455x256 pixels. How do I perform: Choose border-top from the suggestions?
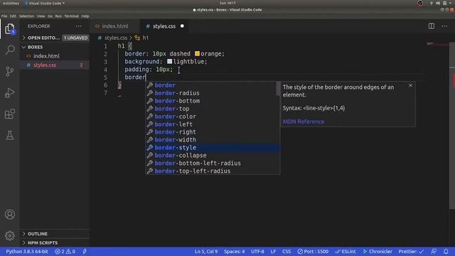click(213, 109)
